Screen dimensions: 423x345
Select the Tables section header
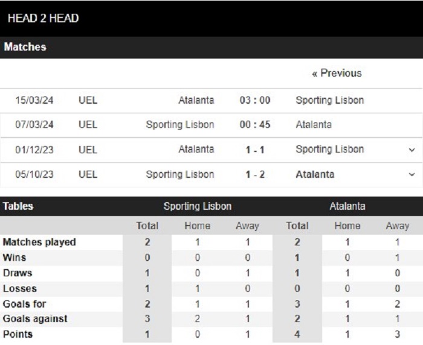tap(19, 206)
